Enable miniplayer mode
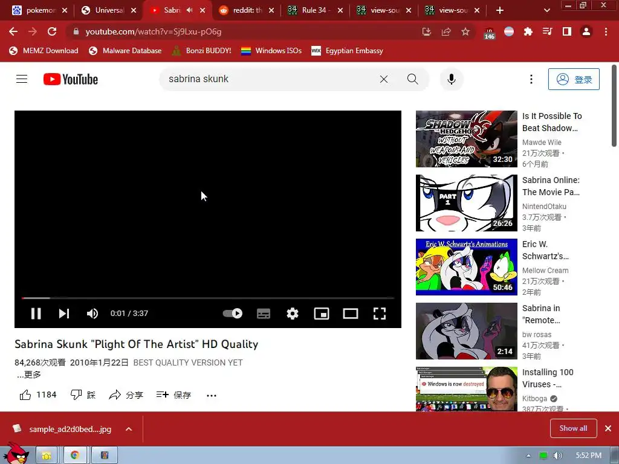This screenshot has height=464, width=619. pyautogui.click(x=322, y=314)
